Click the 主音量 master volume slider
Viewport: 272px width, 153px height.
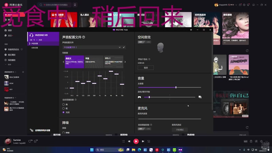tap(170, 87)
